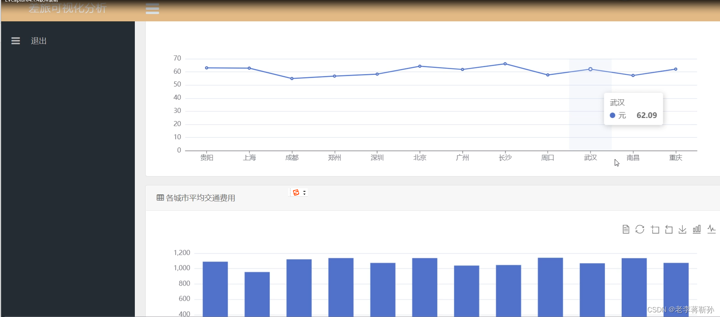
Task: Select the 贵阳 line data point
Action: (x=207, y=68)
